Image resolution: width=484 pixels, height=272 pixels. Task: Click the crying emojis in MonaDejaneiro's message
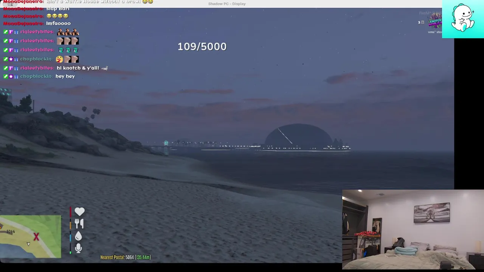(57, 16)
